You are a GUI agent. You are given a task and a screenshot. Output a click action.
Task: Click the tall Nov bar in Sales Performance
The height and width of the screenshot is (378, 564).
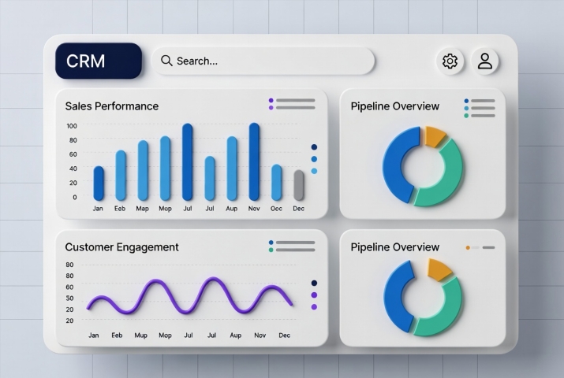pos(254,161)
